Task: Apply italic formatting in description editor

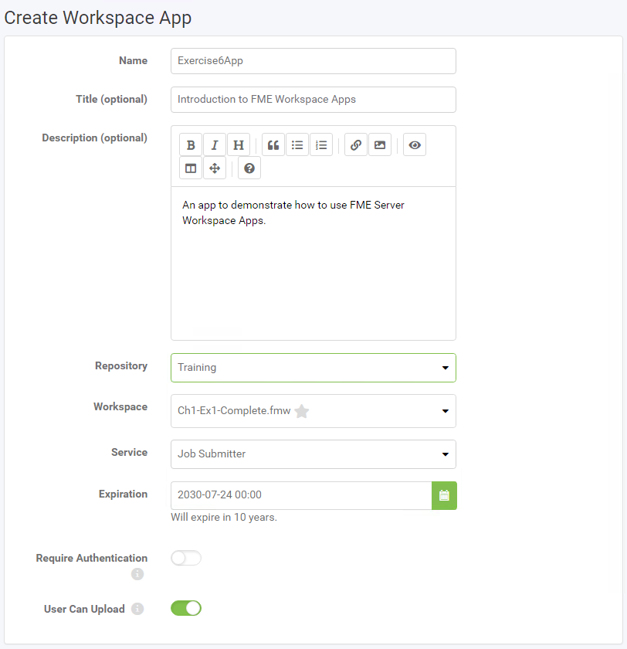Action: [215, 145]
